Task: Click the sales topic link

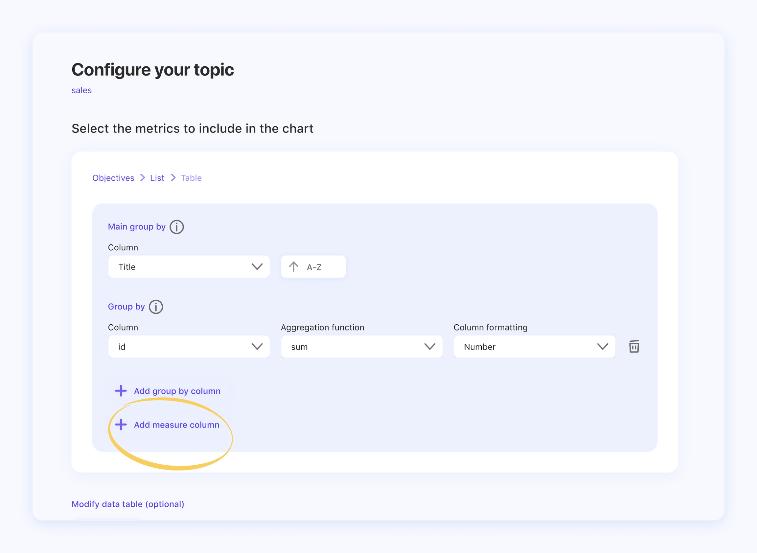Action: click(x=82, y=90)
